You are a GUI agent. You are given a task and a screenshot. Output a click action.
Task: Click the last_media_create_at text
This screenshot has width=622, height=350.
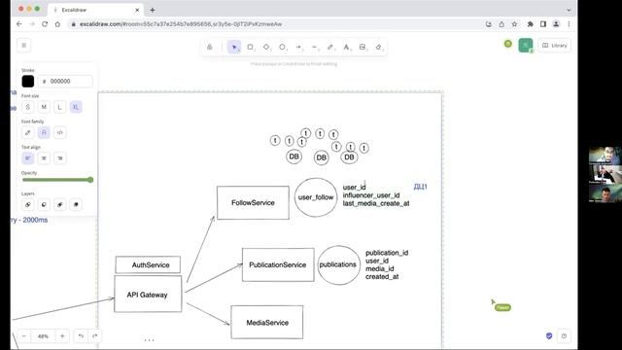(x=376, y=203)
